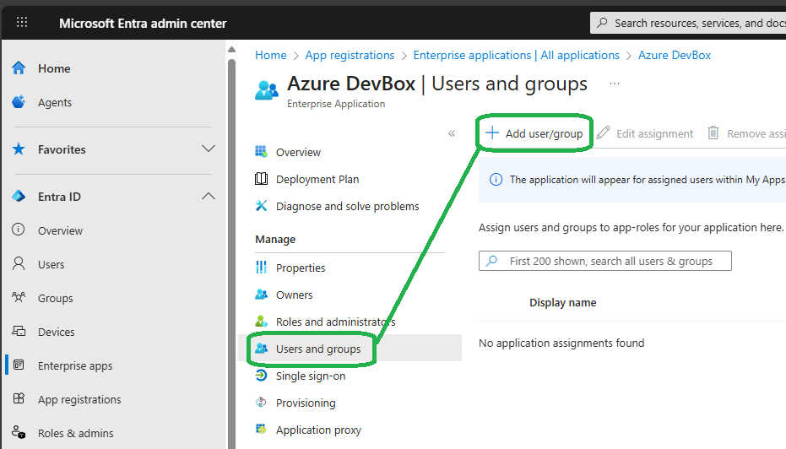Viewport: 786px width, 449px height.
Task: Expand the Favorites section chevron
Action: tap(208, 149)
